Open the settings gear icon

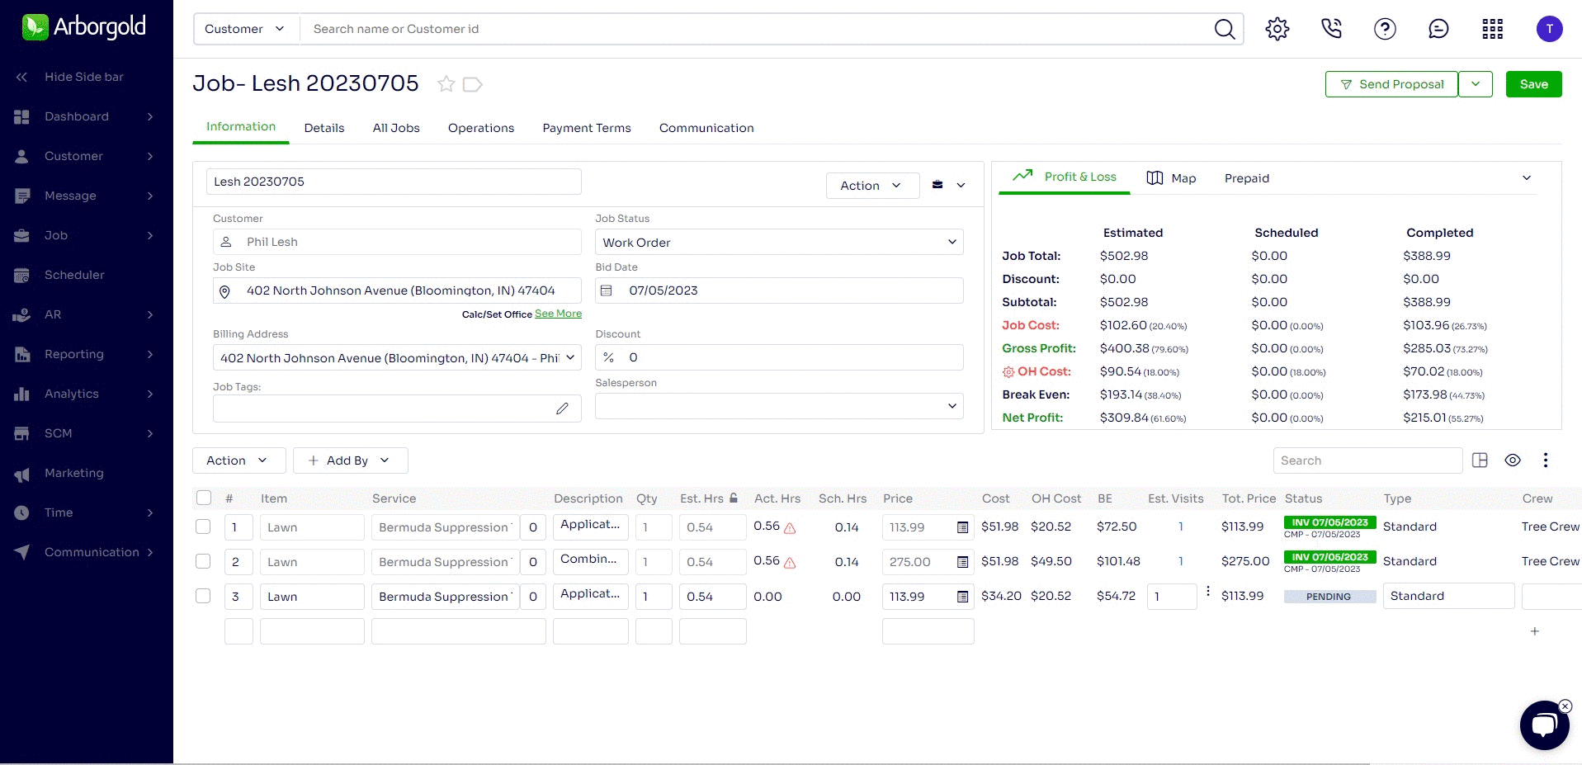[x=1277, y=28]
